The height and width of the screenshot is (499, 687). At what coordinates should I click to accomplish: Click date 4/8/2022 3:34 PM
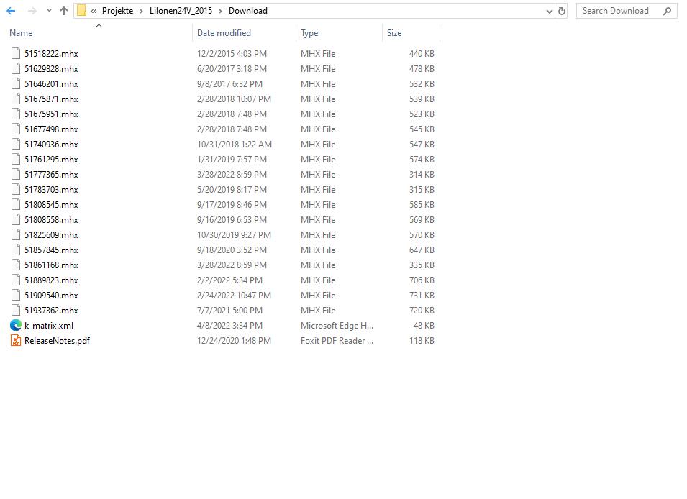[229, 326]
